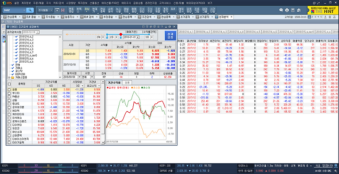This screenshot has width=339, height=174.
Task: Check the 우리넷 row checkbox
Action: pos(9,128)
